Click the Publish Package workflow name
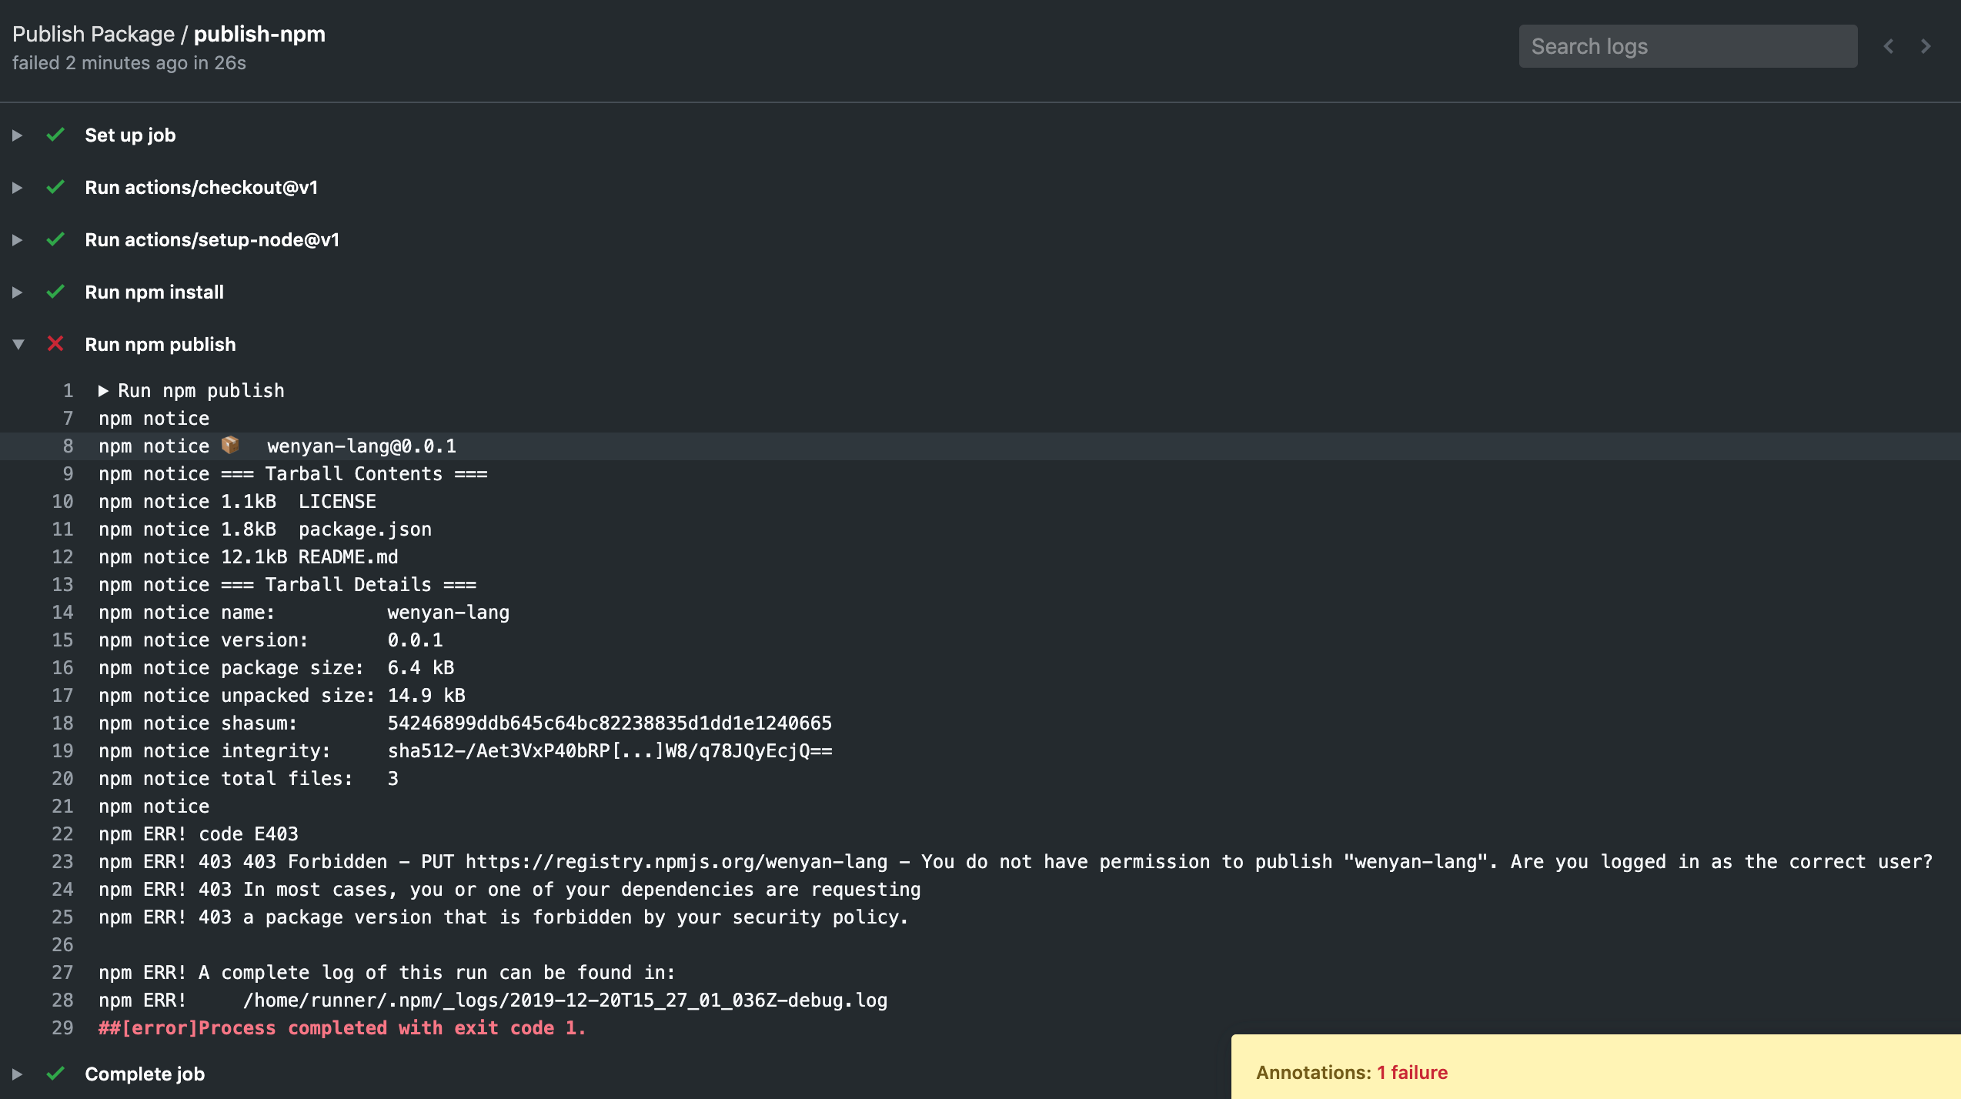The height and width of the screenshot is (1099, 1961). [x=93, y=34]
